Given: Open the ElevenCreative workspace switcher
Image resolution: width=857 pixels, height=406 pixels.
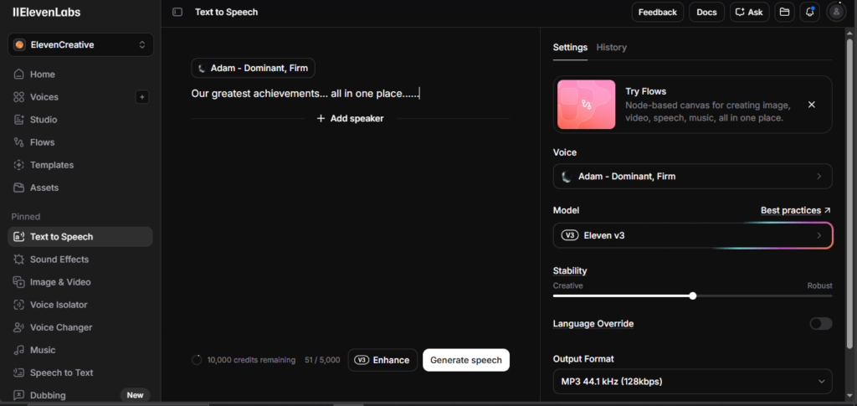Looking at the screenshot, I should point(81,45).
